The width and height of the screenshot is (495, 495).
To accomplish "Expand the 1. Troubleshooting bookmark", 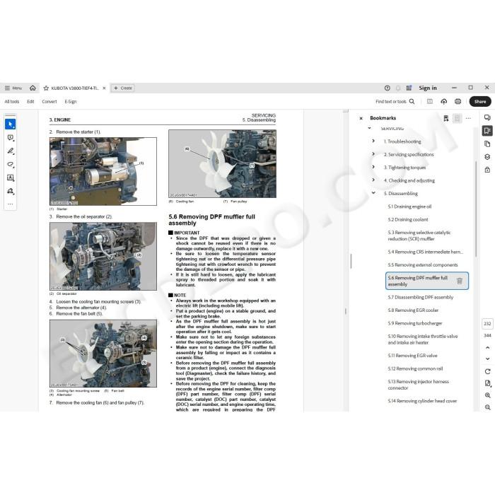I will coord(373,141).
